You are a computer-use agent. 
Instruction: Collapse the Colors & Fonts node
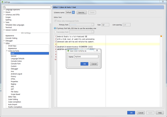tap(7, 51)
